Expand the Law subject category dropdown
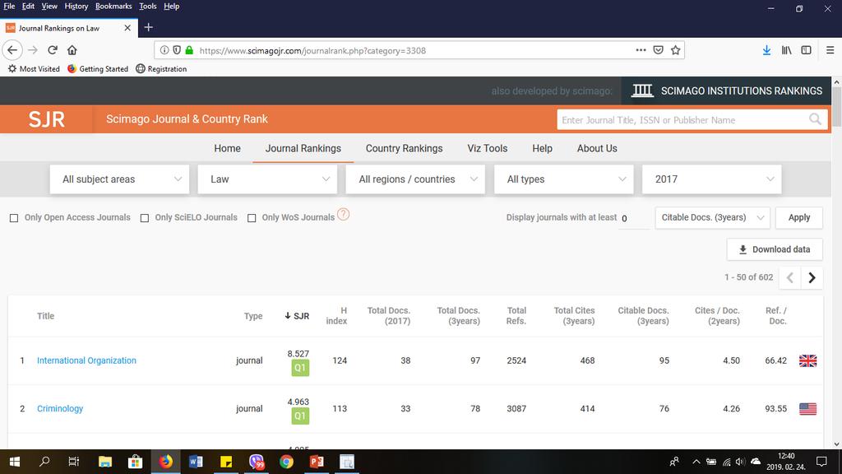842x474 pixels. (x=267, y=179)
